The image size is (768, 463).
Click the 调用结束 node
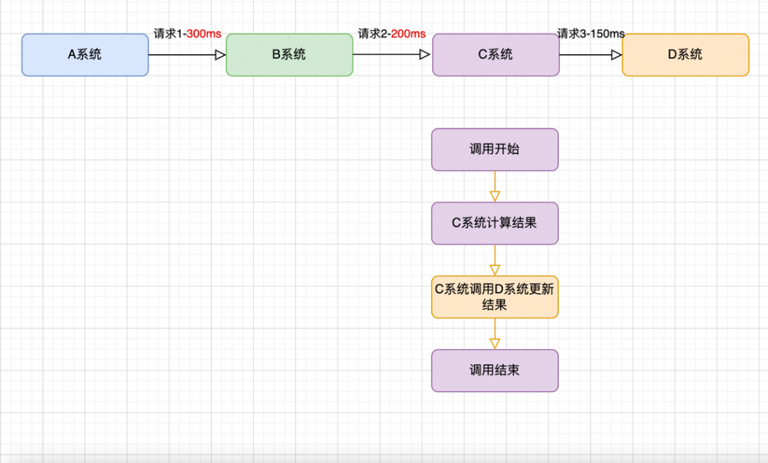494,371
